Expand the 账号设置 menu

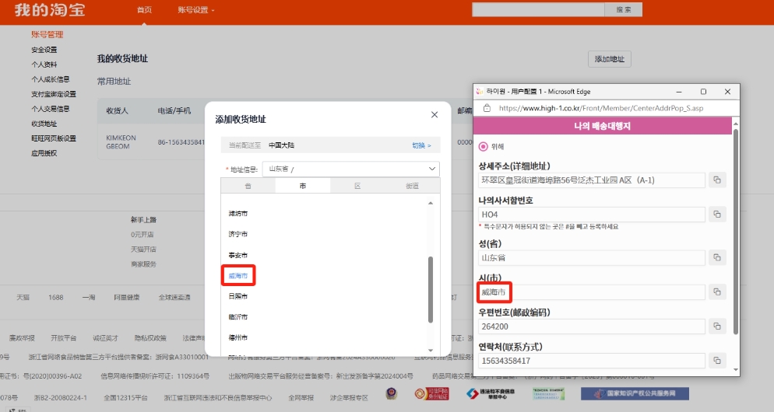[x=196, y=10]
